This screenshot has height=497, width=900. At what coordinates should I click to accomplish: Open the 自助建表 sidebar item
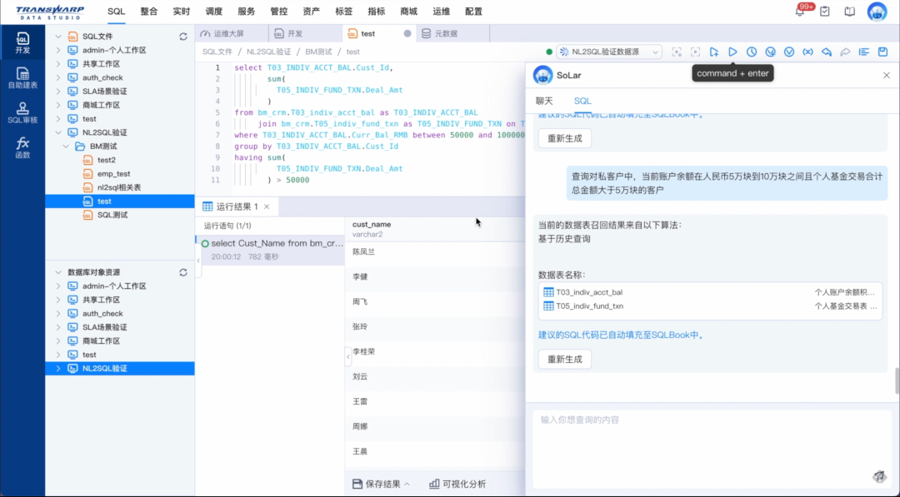coord(22,78)
